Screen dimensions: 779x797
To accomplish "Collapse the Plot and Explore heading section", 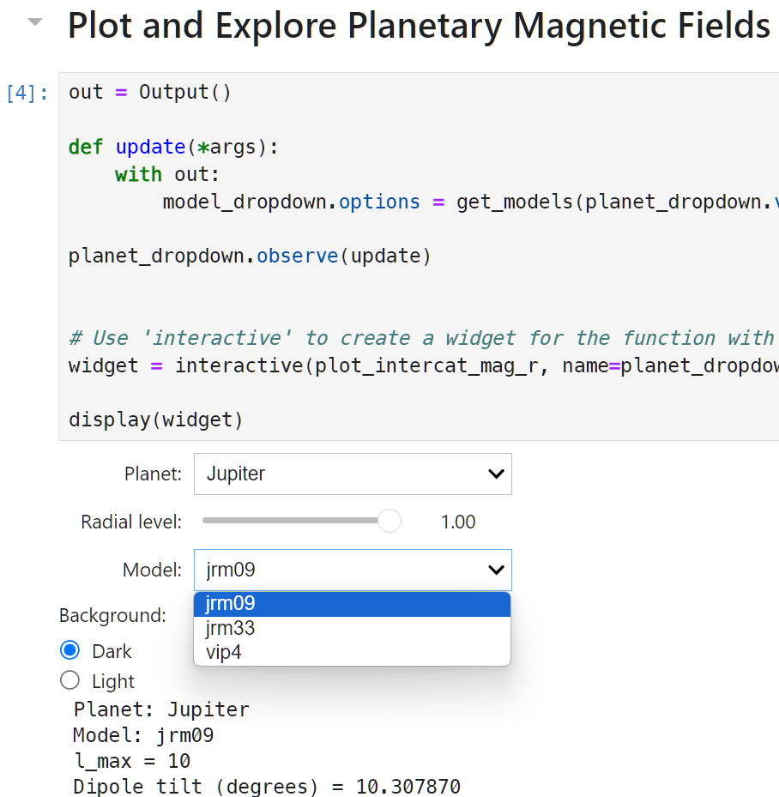I will click(x=34, y=21).
